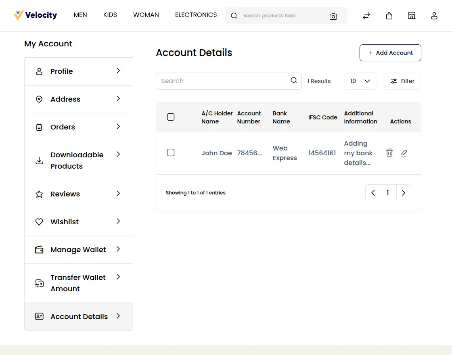Screen dimensions: 452x355
Task: Click the Add Account button
Action: pos(390,53)
